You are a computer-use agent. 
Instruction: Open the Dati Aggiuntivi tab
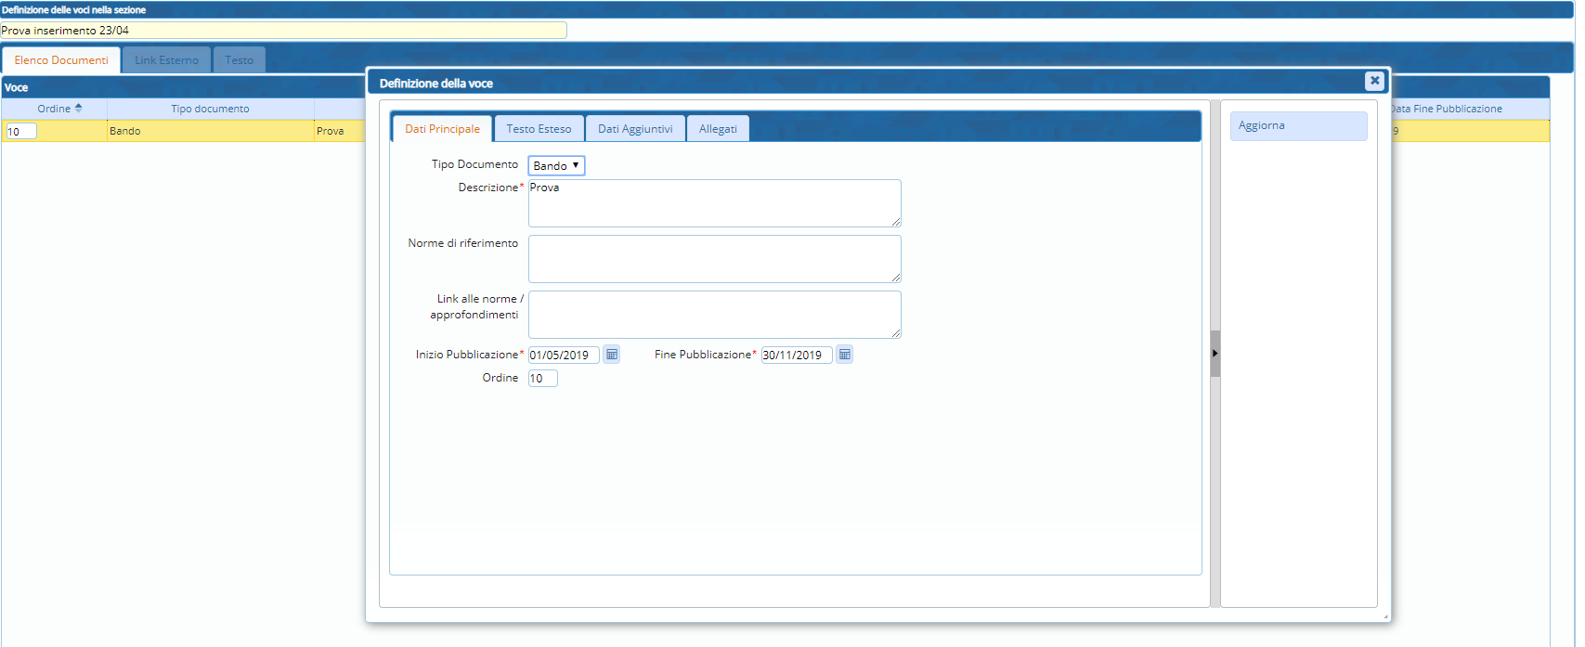point(635,129)
